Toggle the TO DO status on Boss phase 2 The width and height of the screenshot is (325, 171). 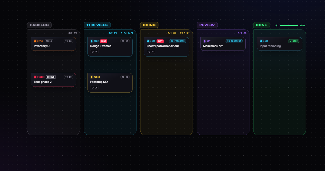coord(69,77)
